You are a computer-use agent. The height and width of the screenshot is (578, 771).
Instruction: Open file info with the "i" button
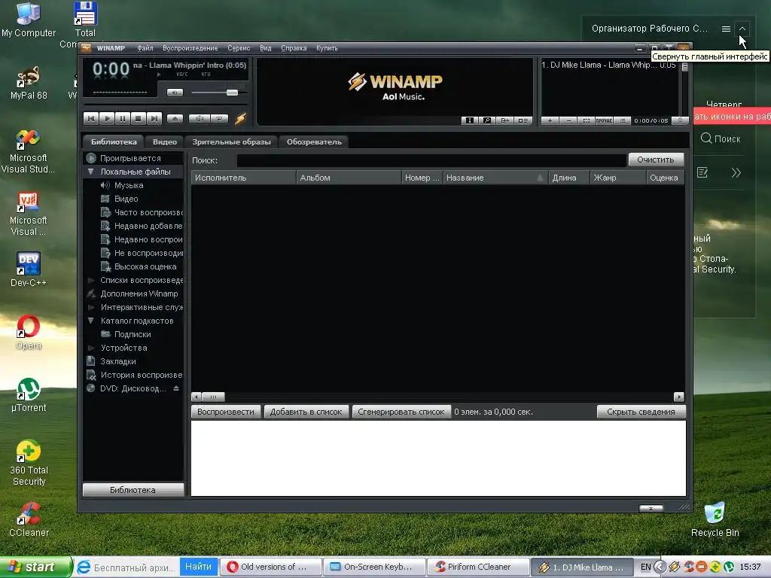point(470,120)
